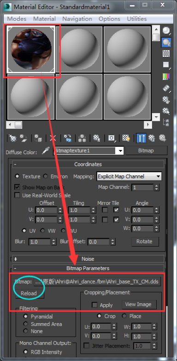177x361 pixels.
Task: Toggle Show Shaded Material in Viewport
Action: [126, 138]
